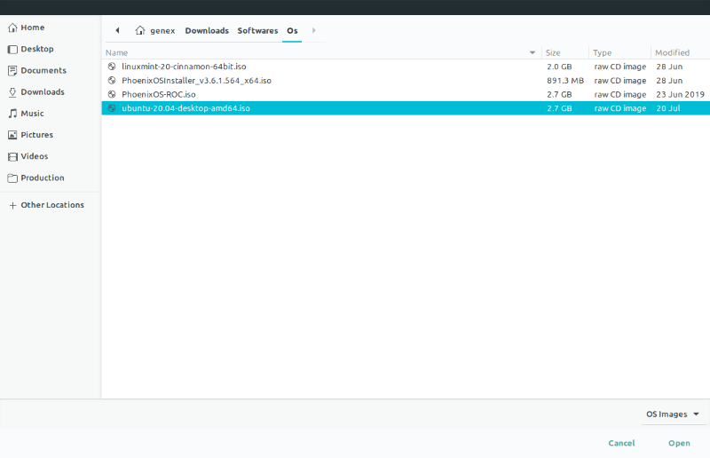The width and height of the screenshot is (710, 458).
Task: Open the Other Locations label in the sidebar
Action: coord(52,205)
